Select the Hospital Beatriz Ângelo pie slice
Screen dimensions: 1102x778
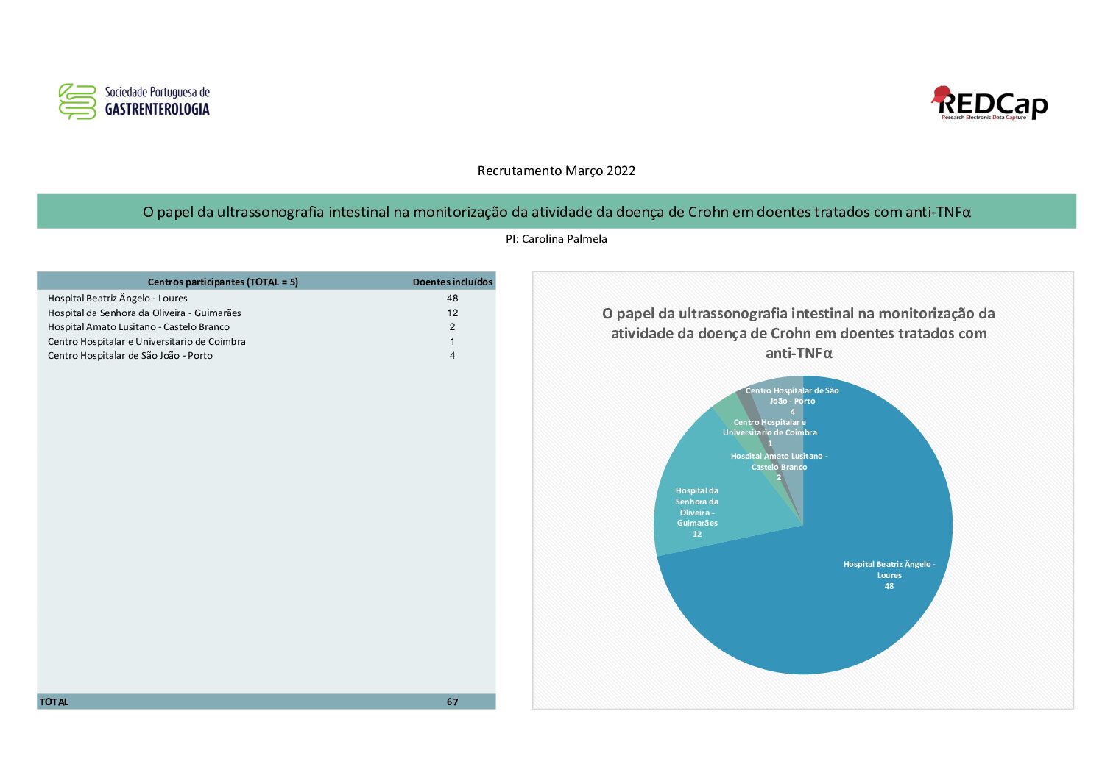847,588
